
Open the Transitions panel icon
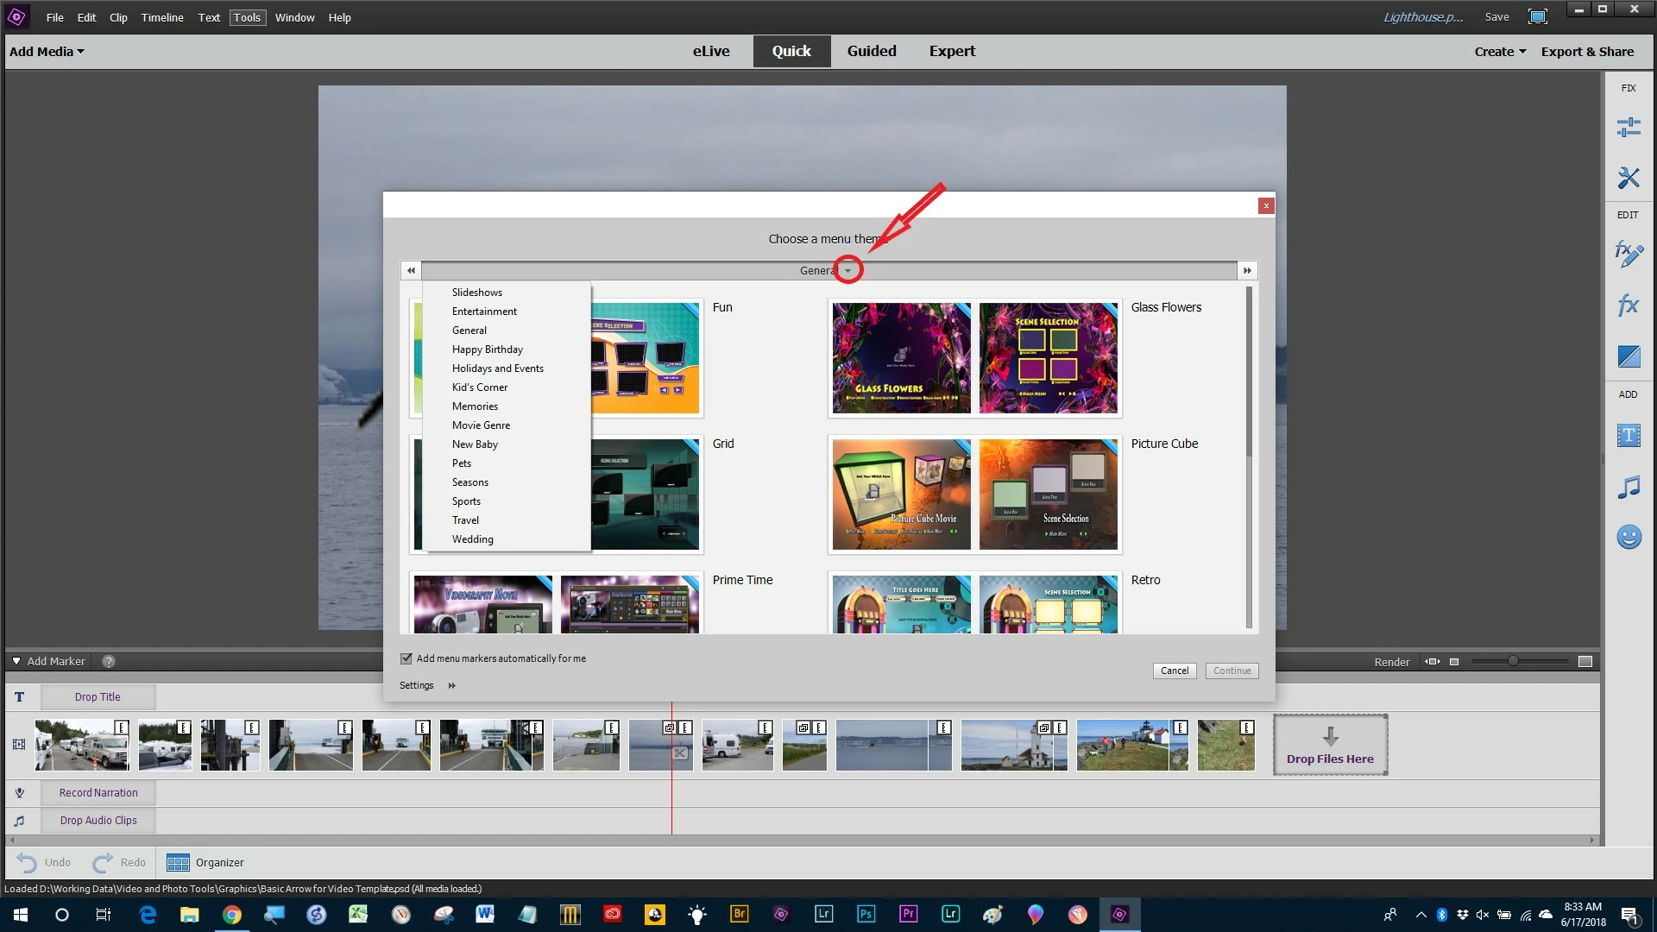click(1628, 356)
